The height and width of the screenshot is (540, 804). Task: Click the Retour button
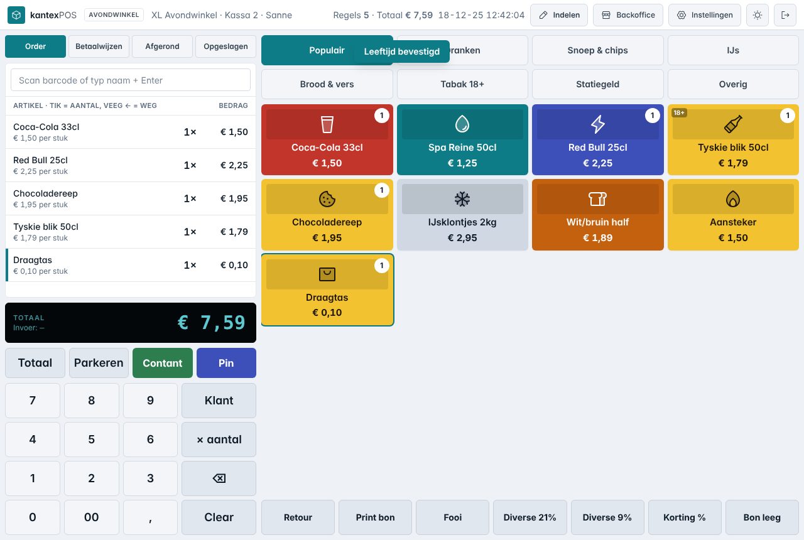tap(298, 517)
